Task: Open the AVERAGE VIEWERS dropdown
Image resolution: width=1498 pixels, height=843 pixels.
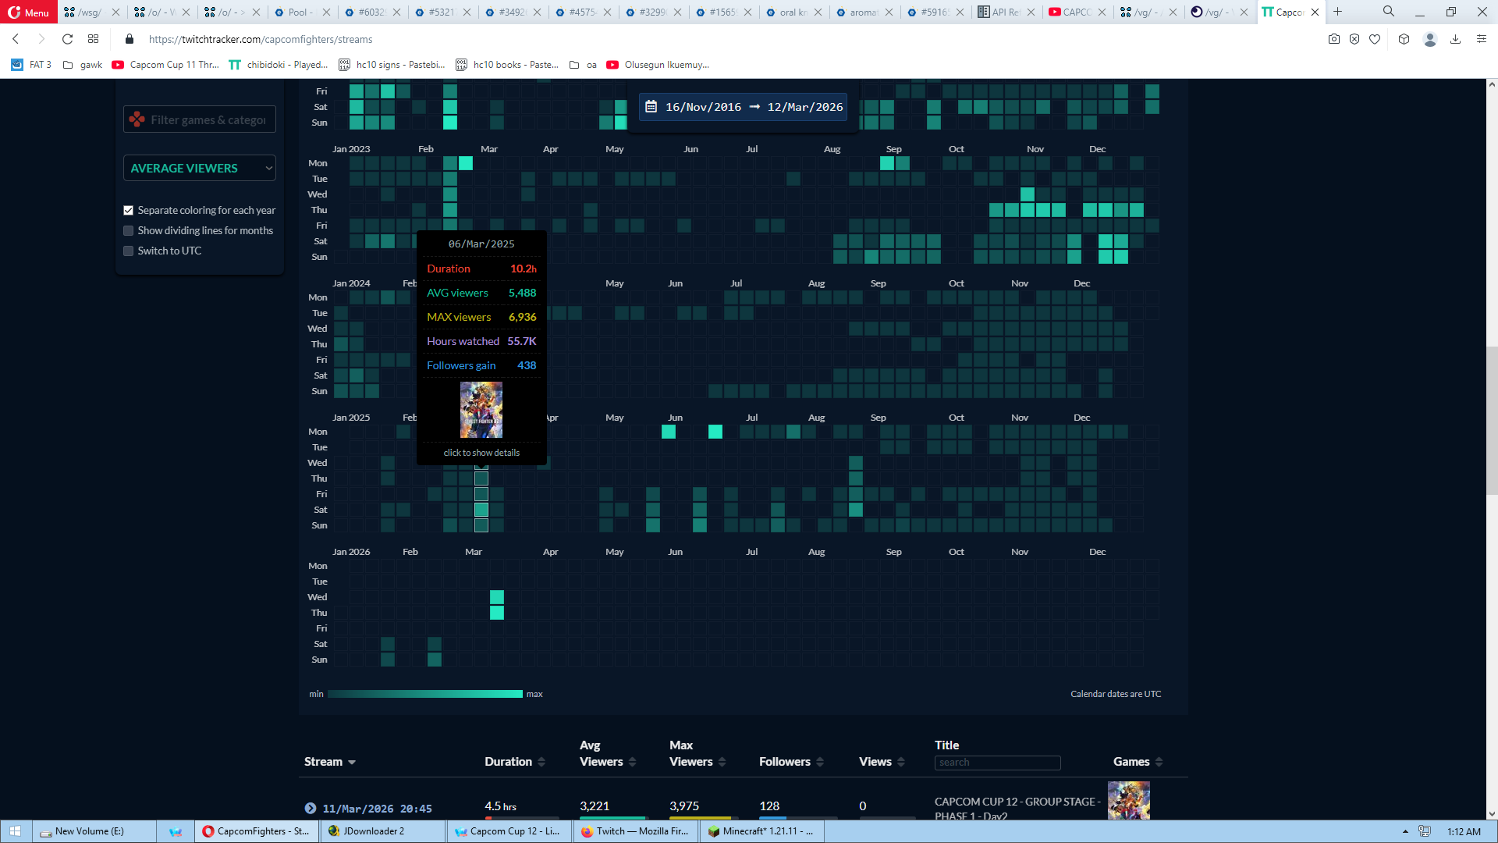Action: 200,169
